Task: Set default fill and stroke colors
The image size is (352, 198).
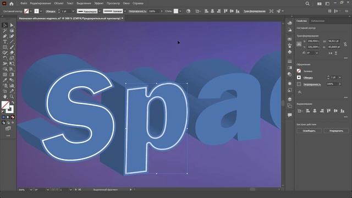Action: coord(3,112)
